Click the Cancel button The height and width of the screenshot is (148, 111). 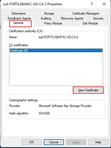pos(54,142)
